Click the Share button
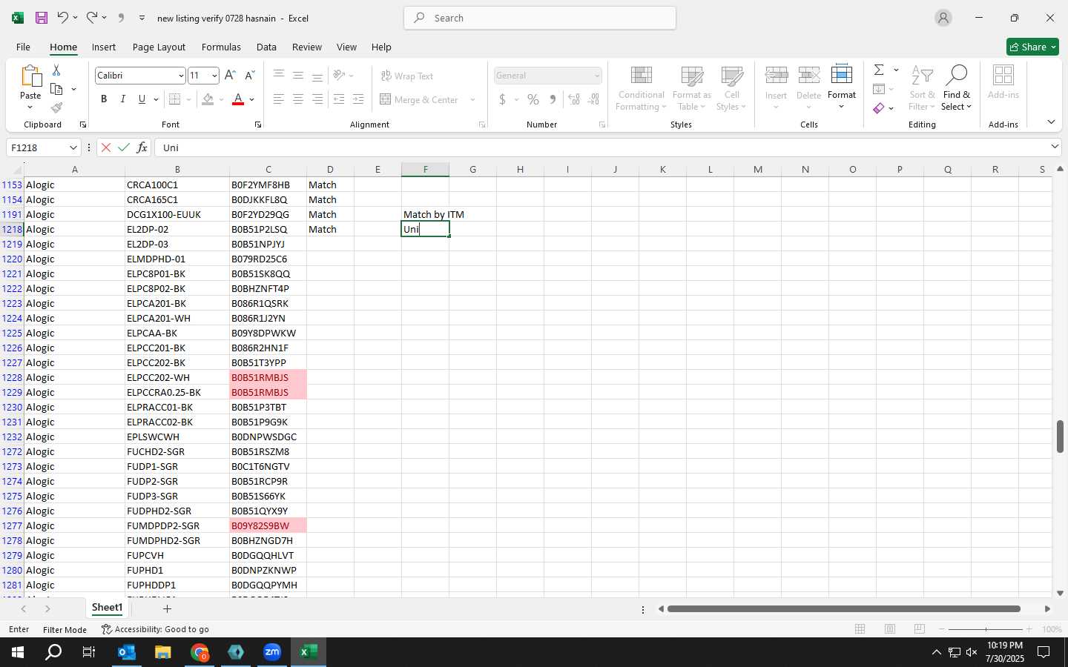Viewport: 1068px width, 667px height. pos(1033,47)
